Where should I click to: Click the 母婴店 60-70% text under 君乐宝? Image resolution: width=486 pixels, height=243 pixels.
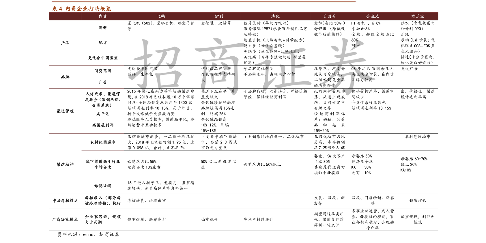(x=414, y=159)
